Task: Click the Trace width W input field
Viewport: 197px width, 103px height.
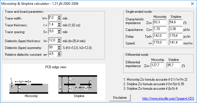Action: coord(53,18)
